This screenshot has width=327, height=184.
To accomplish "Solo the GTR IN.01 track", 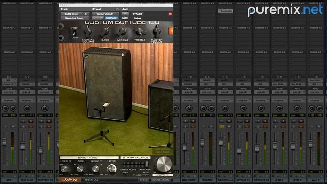I will coord(240,126).
